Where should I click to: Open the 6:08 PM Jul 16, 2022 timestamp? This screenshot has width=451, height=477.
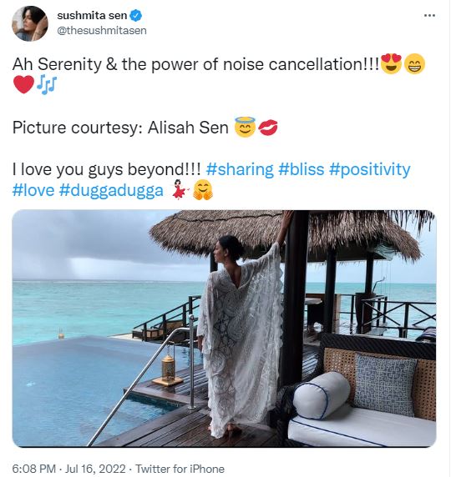click(68, 469)
